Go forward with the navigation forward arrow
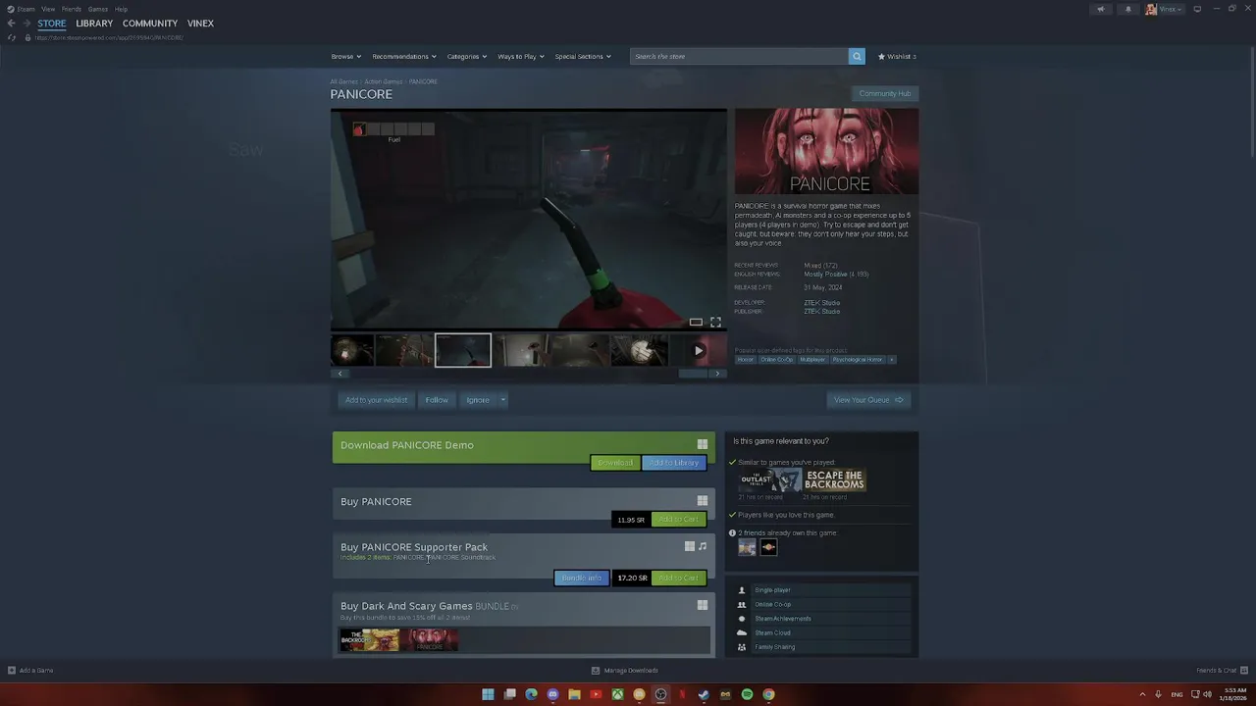Screen dimensions: 1256x706 [x=26, y=24]
